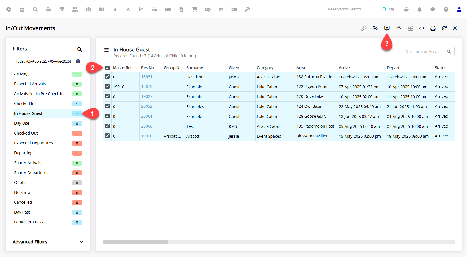The height and width of the screenshot is (257, 467).
Task: Uncheck the checkbox for reservation 20061
Action: (107, 116)
